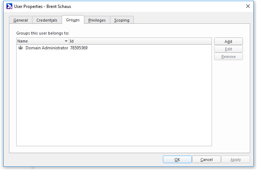Close the User Properties dialog

tap(248, 6)
